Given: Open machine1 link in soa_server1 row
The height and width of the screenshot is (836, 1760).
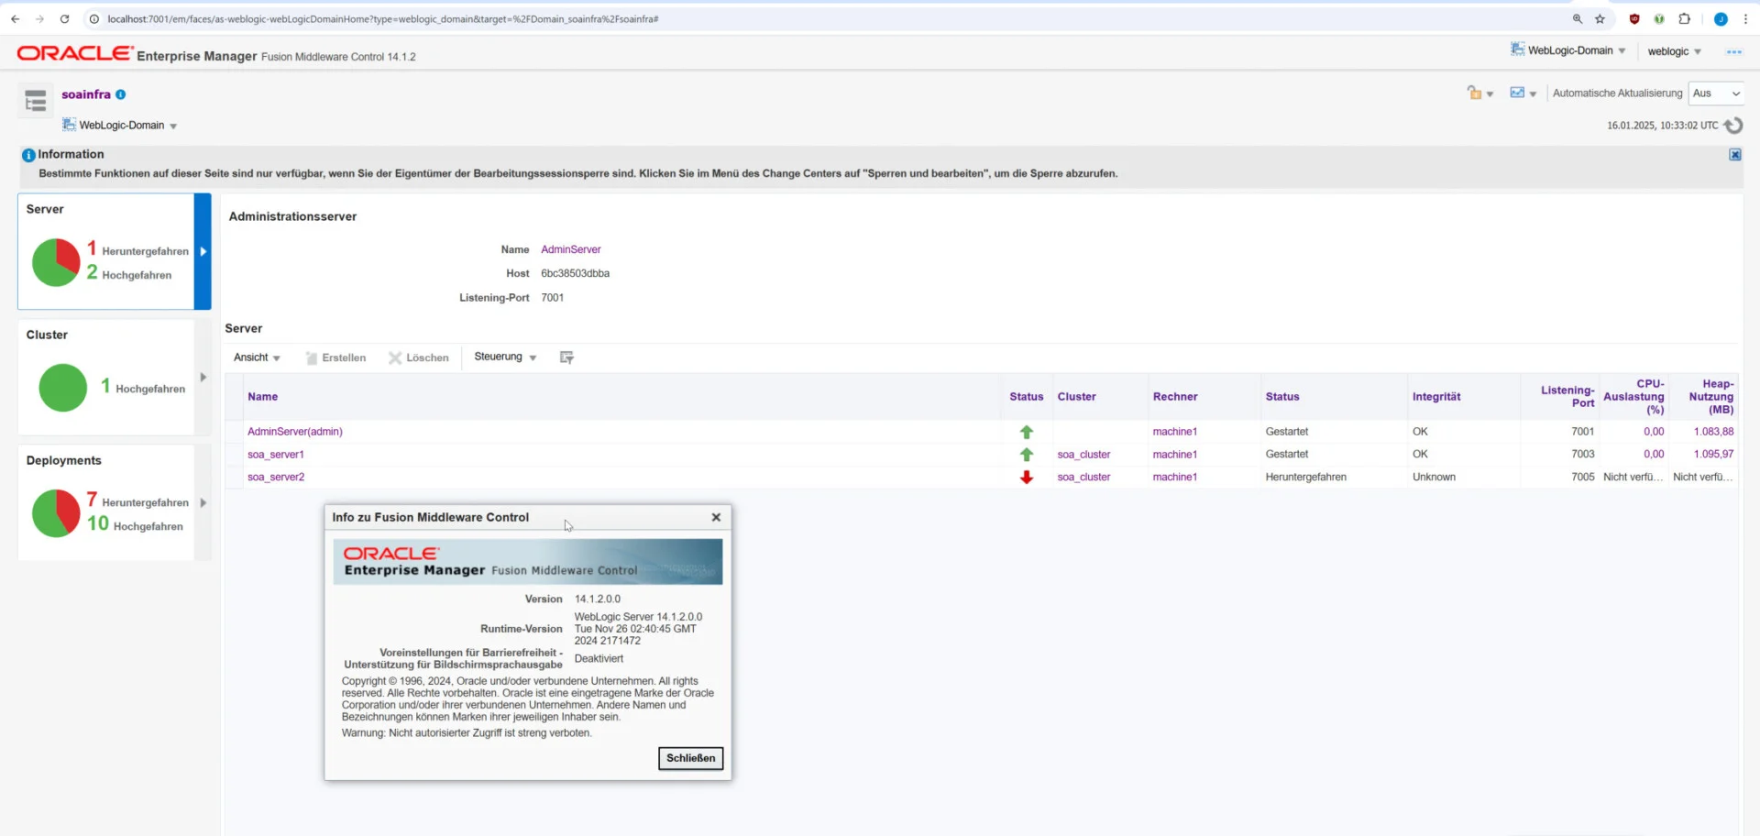Looking at the screenshot, I should pyautogui.click(x=1175, y=455).
